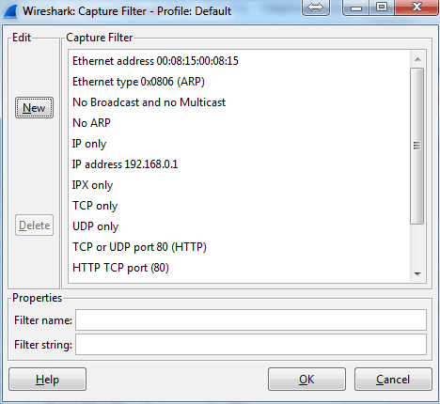
Task: Click the New filter button
Action: (34, 108)
